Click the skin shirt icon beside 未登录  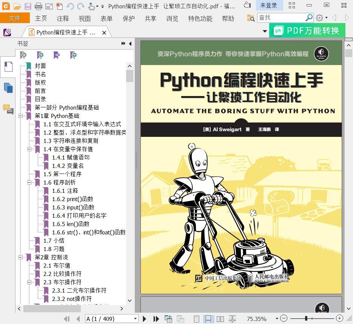pos(247,5)
